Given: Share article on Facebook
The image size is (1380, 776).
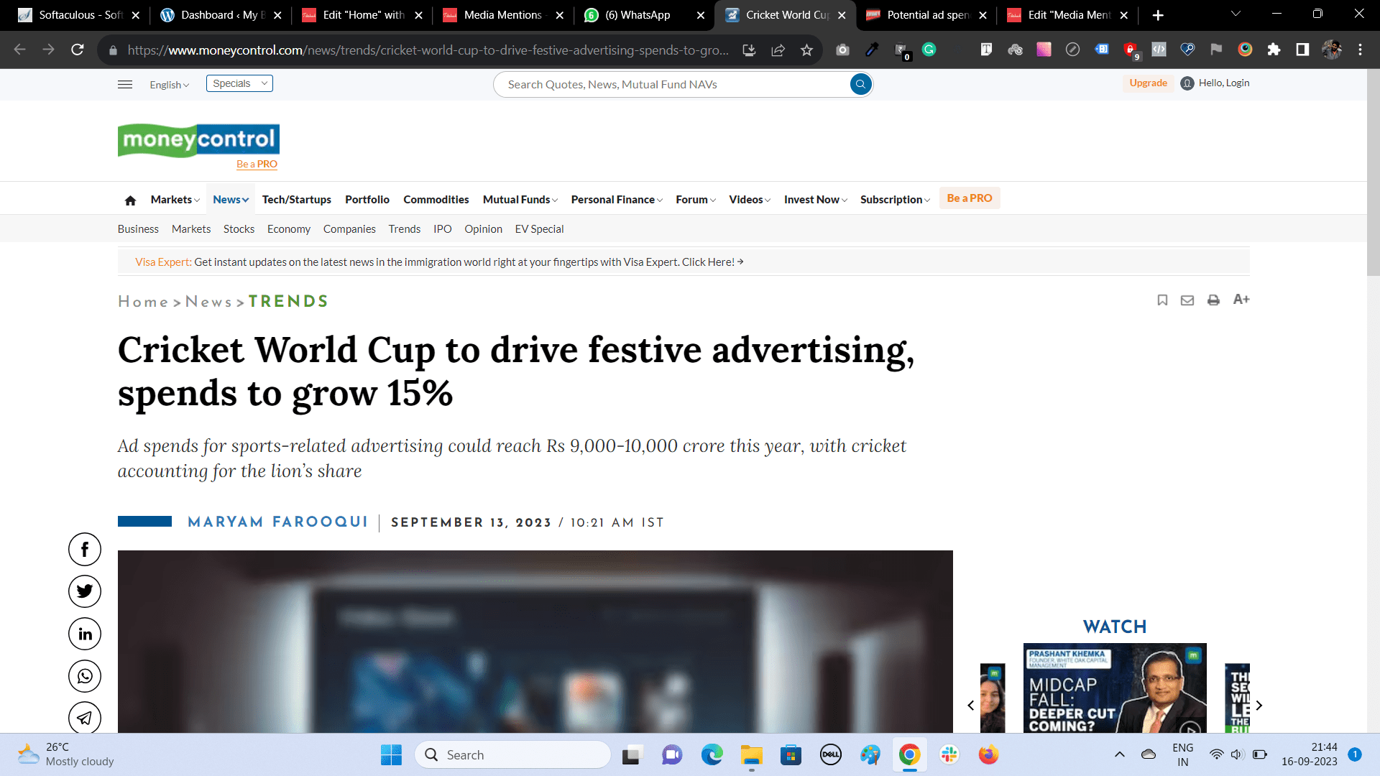Looking at the screenshot, I should click(x=85, y=550).
